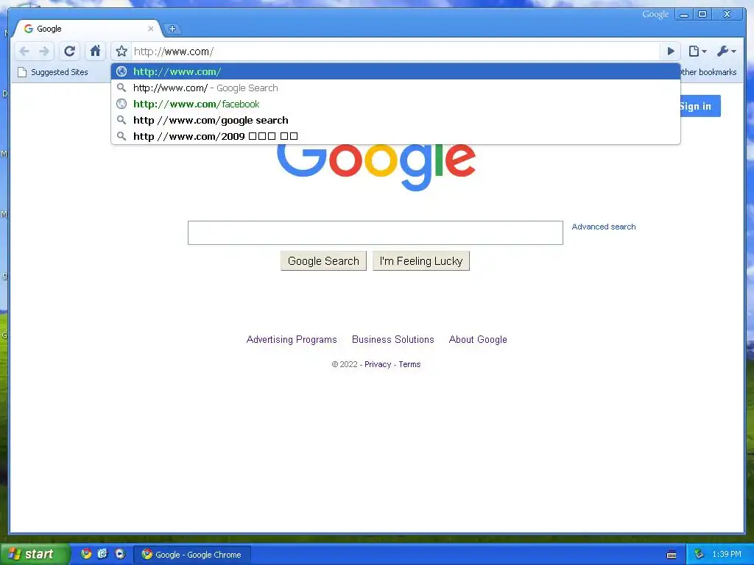This screenshot has width=754, height=565.
Task: Click the Google logo image
Action: (376, 167)
